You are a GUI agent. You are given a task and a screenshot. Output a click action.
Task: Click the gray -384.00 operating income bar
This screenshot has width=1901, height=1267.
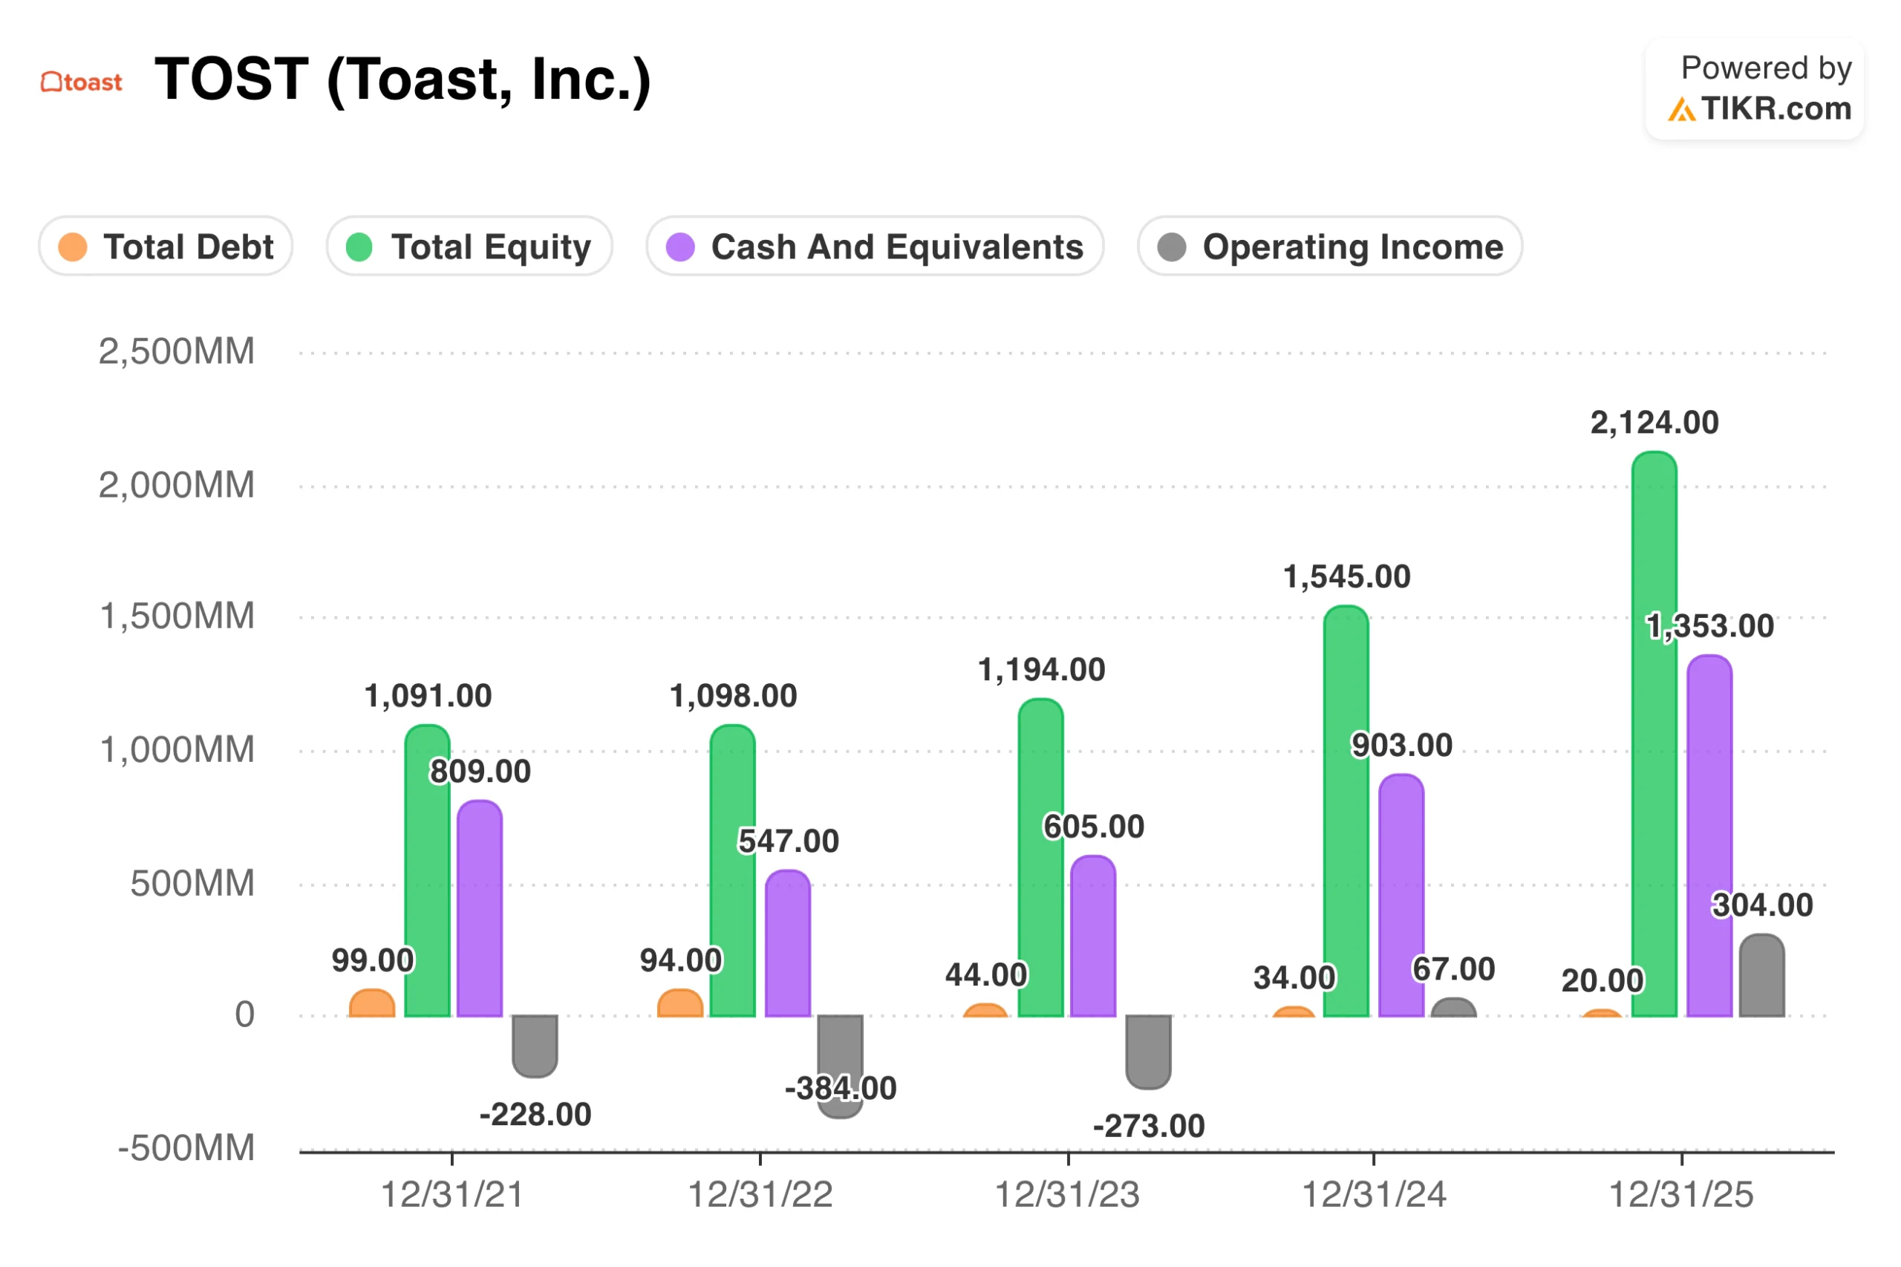(838, 1066)
